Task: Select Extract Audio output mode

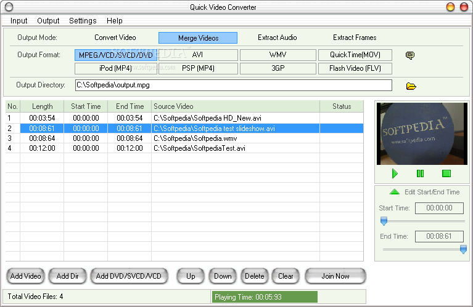Action: pos(278,38)
